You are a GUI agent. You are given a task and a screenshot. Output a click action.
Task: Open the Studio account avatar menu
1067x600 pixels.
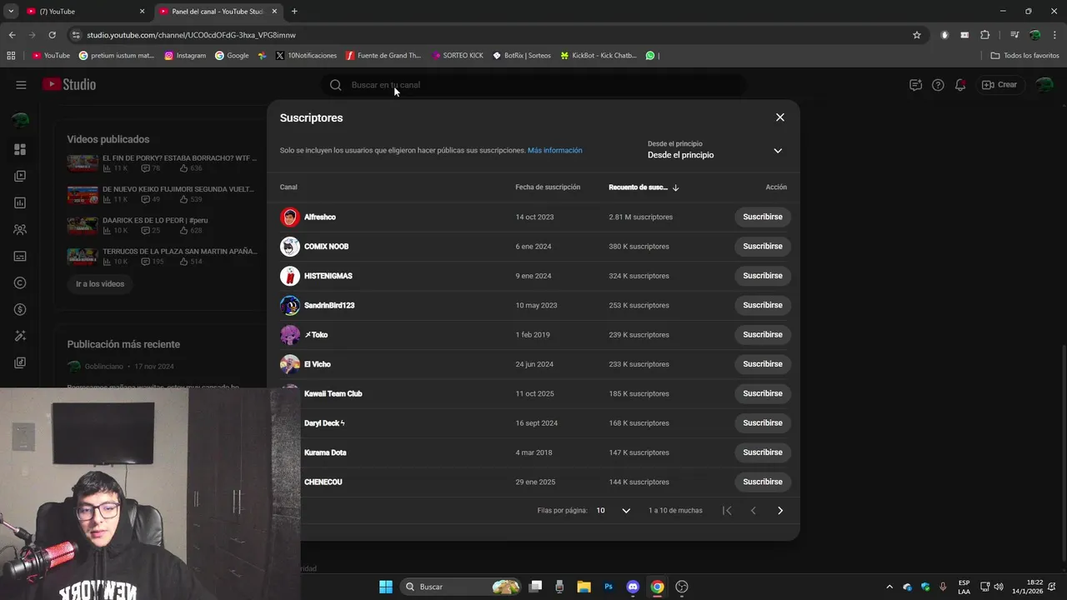tap(1044, 85)
